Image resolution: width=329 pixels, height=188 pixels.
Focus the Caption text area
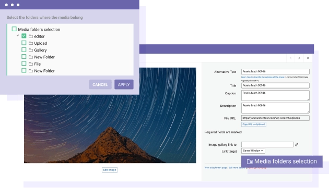[x=275, y=95]
